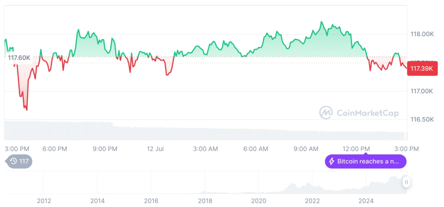Click the 6:00 PM time axis label
Image resolution: width=444 pixels, height=207 pixels.
(x=55, y=149)
